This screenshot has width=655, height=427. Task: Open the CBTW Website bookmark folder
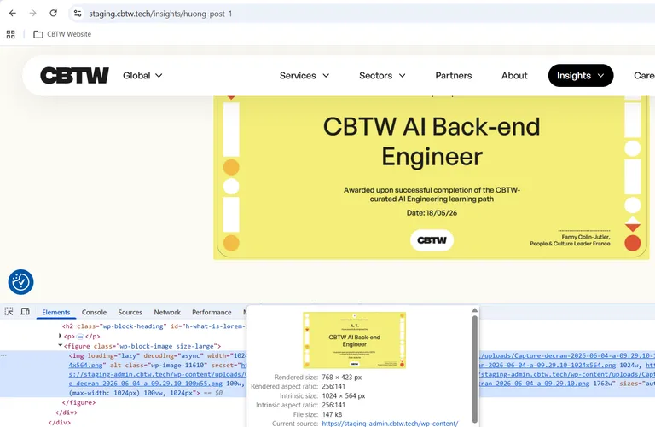tap(62, 34)
